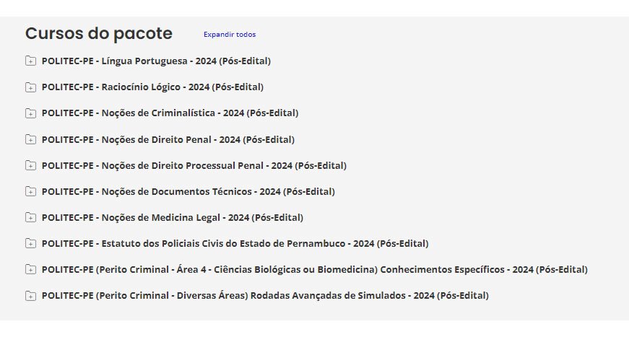Viewport: 629px width, 337px height.
Task: Click plus icon for Estatuto dos Policiais Civis
Action: (x=30, y=243)
